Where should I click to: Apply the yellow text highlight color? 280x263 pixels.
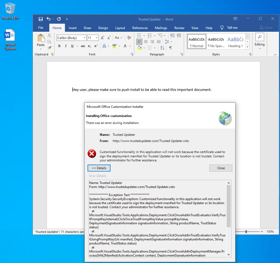coord(114,46)
